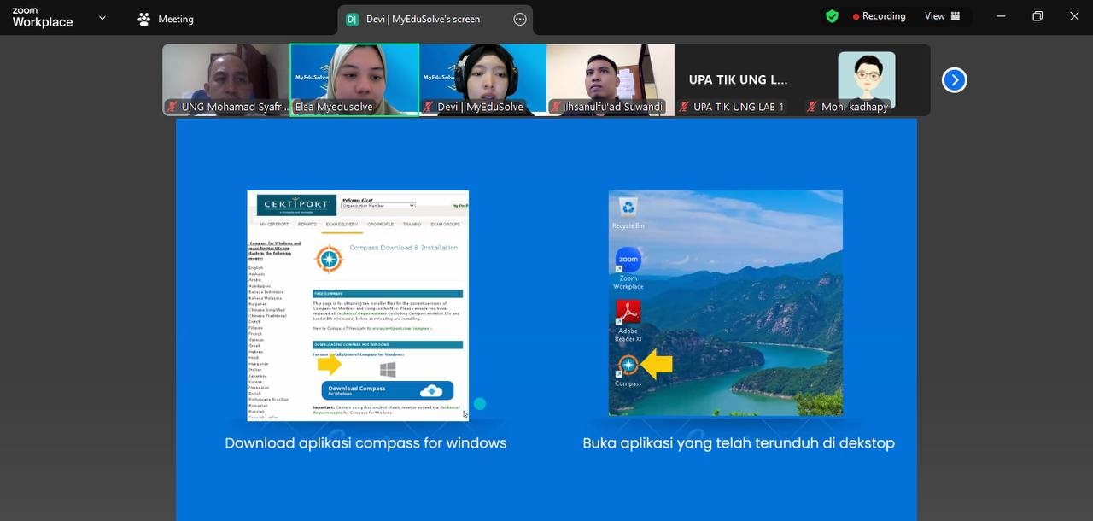Select UPA TIK UNG LAB 1 participant tile
Viewport: 1093px width, 521px height.
pos(739,79)
